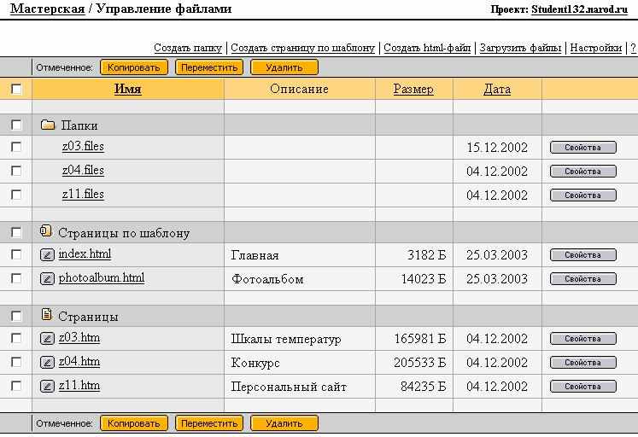Open Свойства for z04.htm
This screenshot has height=437, width=638.
click(583, 363)
